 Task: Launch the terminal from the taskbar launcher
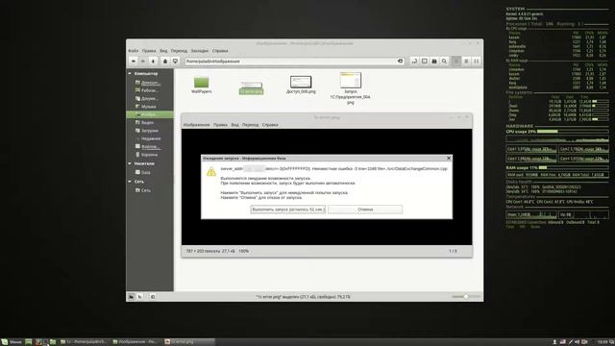pos(45,342)
